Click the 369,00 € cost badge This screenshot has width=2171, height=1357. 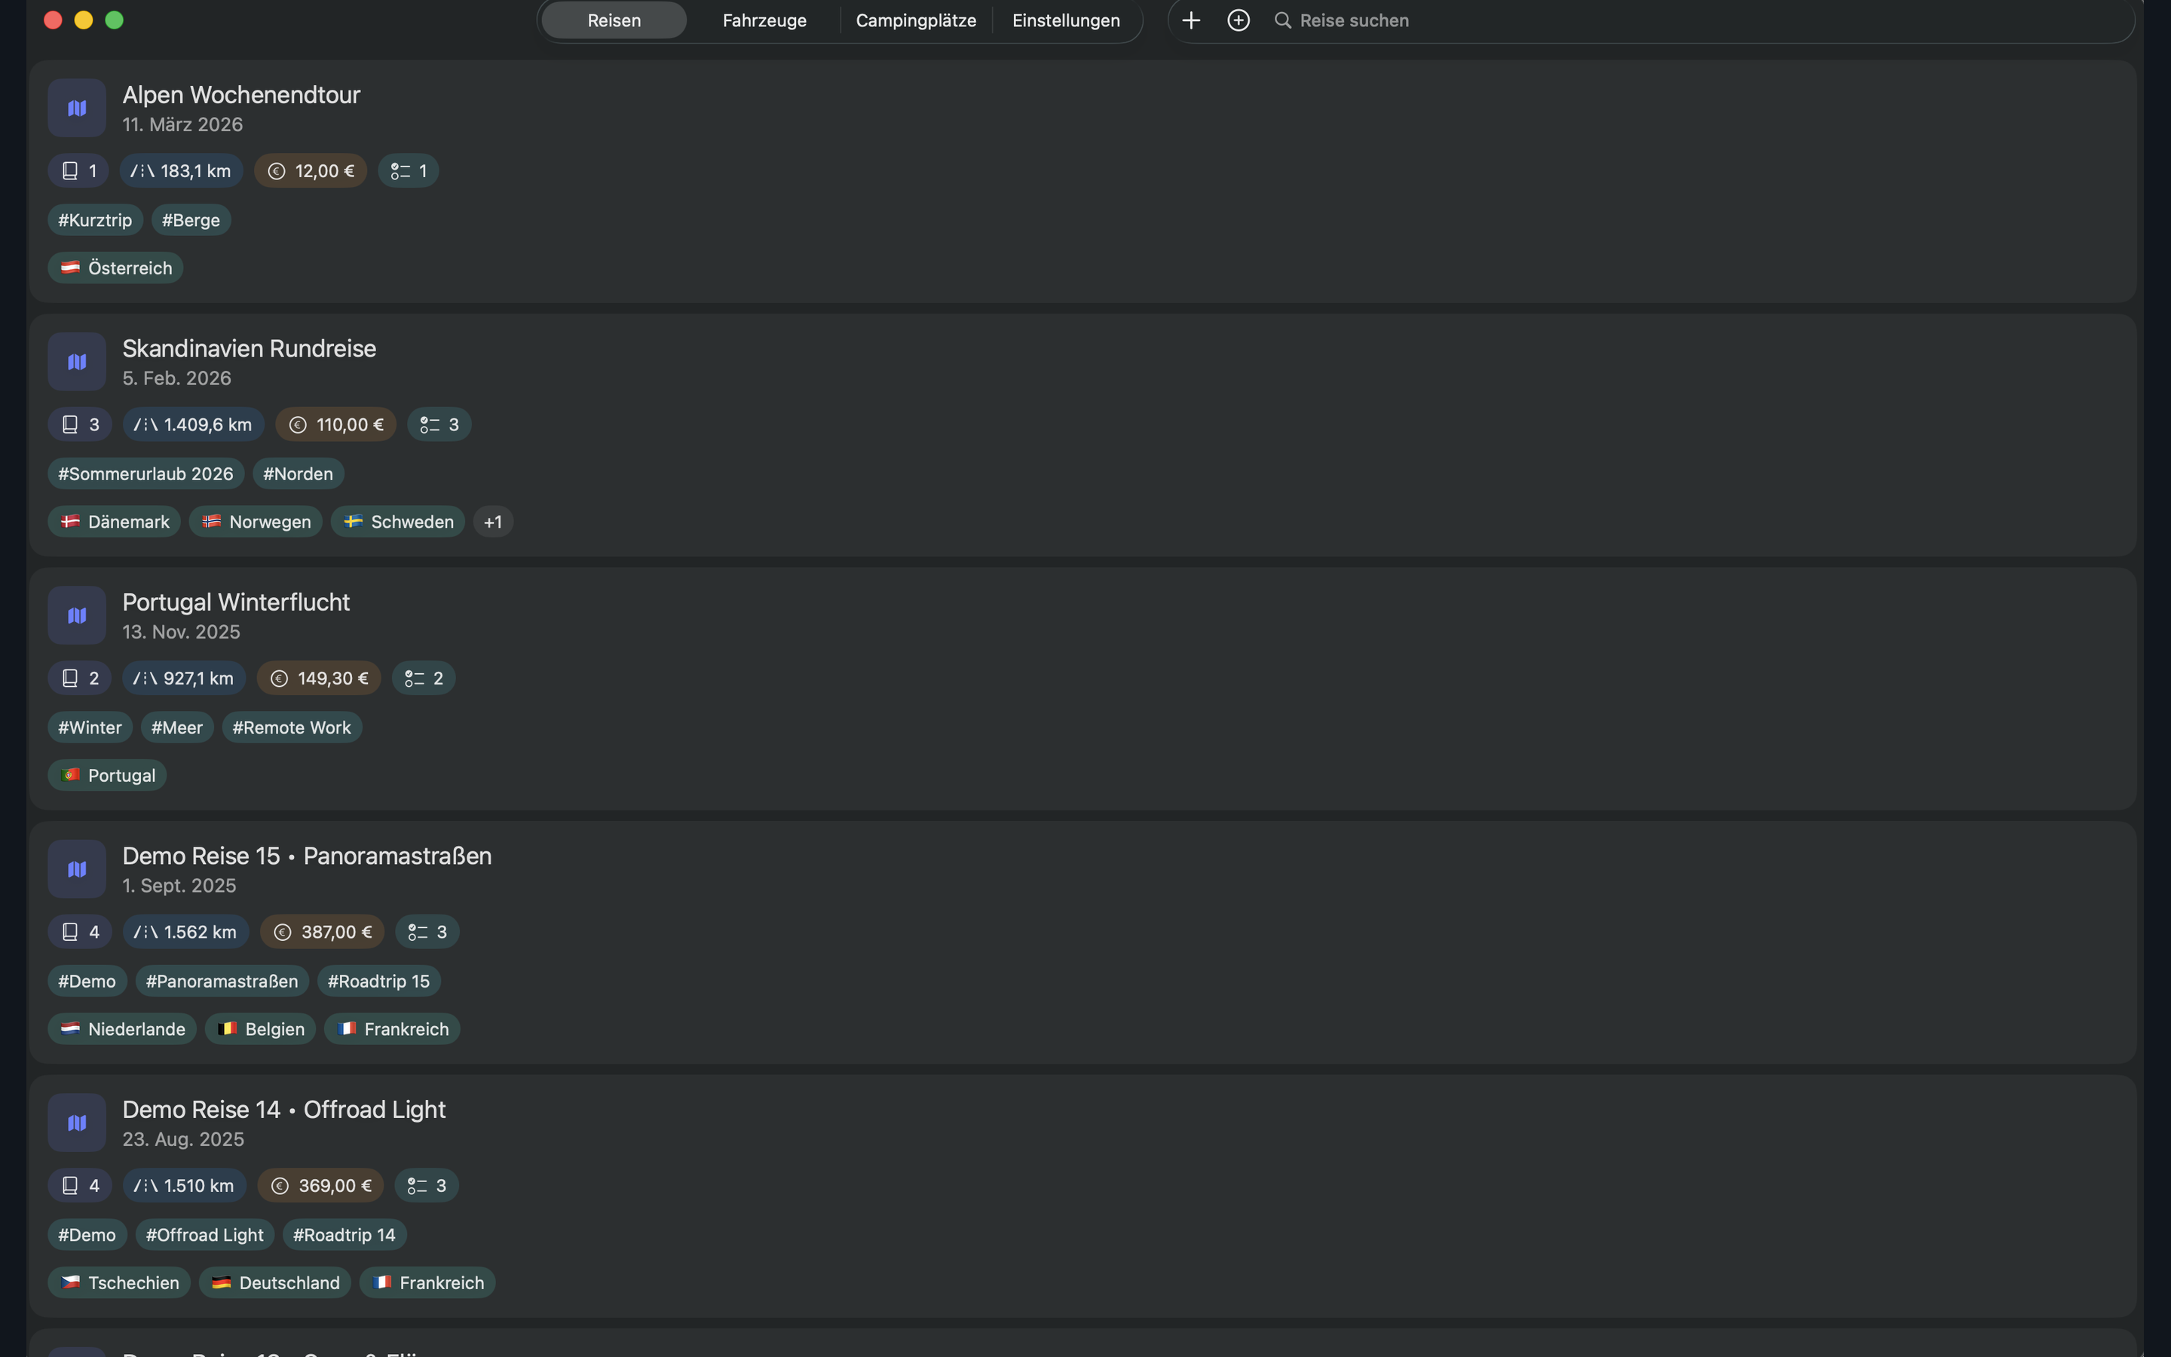pyautogui.click(x=320, y=1186)
